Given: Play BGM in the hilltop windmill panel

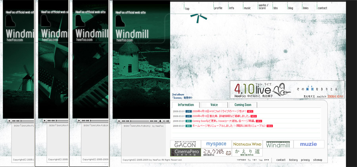Looking at the screenshot, I should (x=10, y=121).
